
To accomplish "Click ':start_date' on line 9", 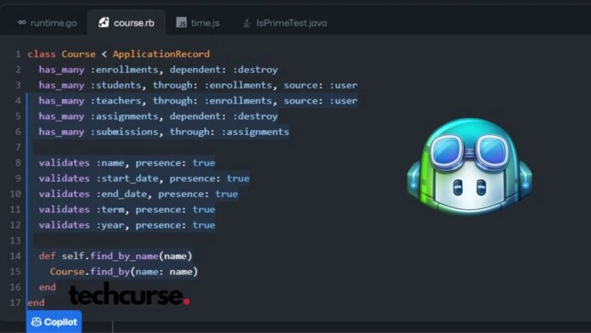I will pyautogui.click(x=128, y=178).
